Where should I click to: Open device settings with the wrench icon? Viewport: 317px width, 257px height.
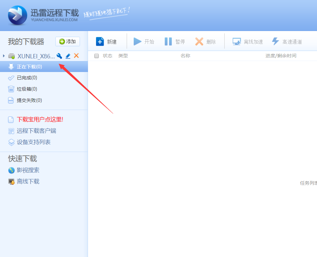point(59,56)
